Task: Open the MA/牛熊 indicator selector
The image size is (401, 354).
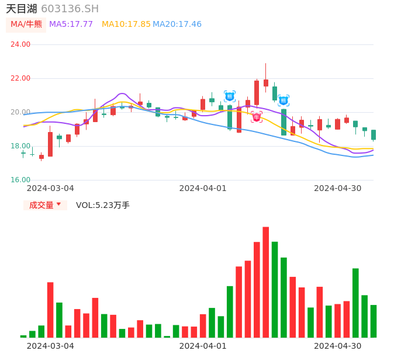Action: click(26, 25)
